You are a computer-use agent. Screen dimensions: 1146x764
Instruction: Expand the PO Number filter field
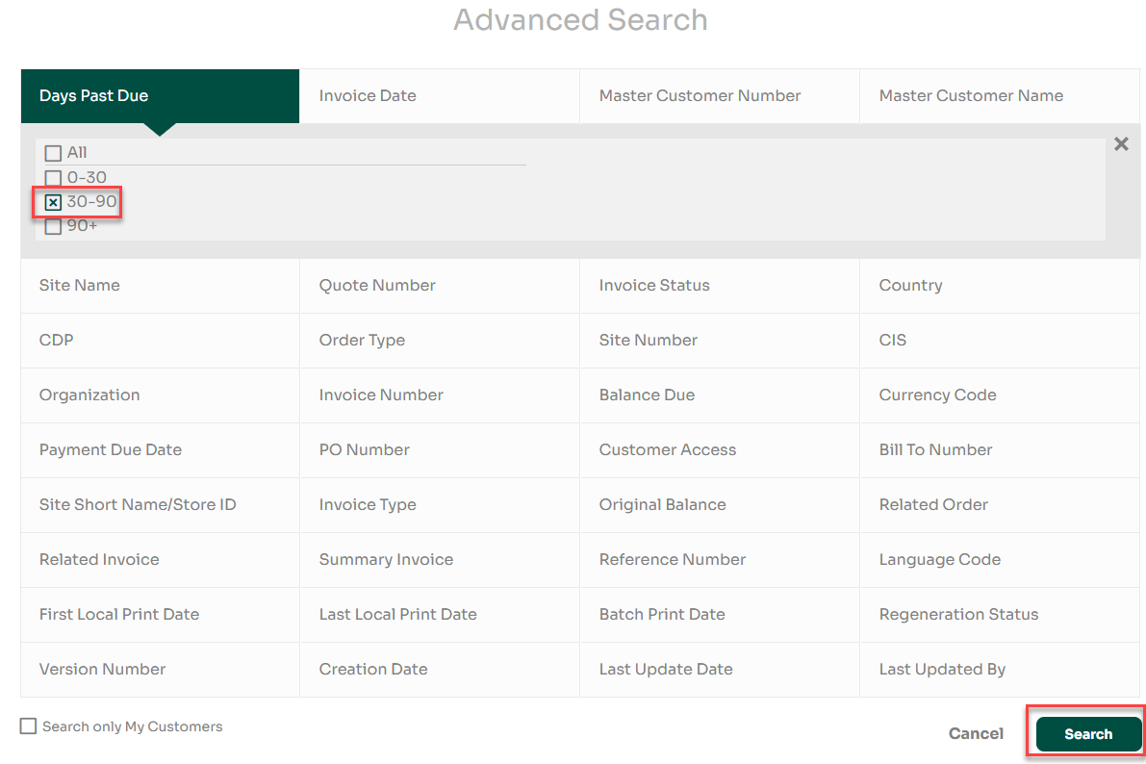[364, 449]
